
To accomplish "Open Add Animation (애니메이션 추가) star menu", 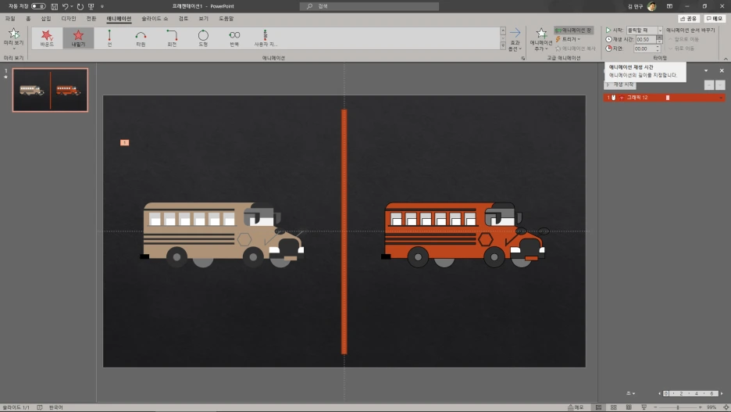I will point(540,39).
